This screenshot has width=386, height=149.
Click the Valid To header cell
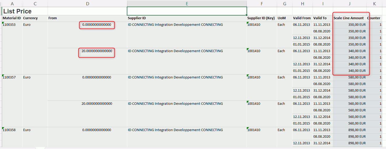tap(320, 18)
